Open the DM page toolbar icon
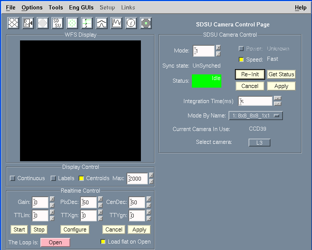The height and width of the screenshot is (250, 312). tap(28, 23)
